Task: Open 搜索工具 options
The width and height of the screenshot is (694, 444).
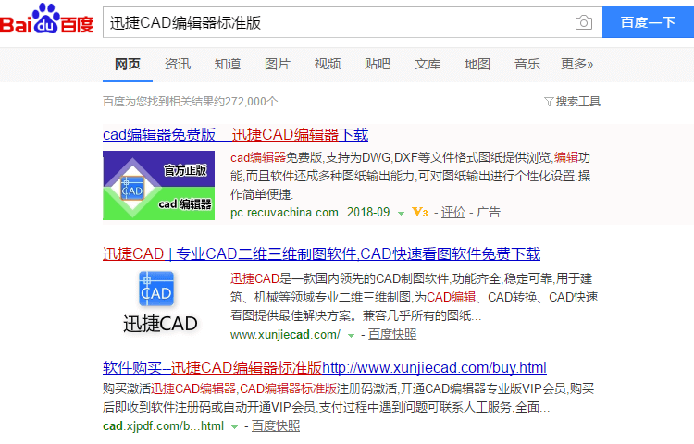Action: 578,102
